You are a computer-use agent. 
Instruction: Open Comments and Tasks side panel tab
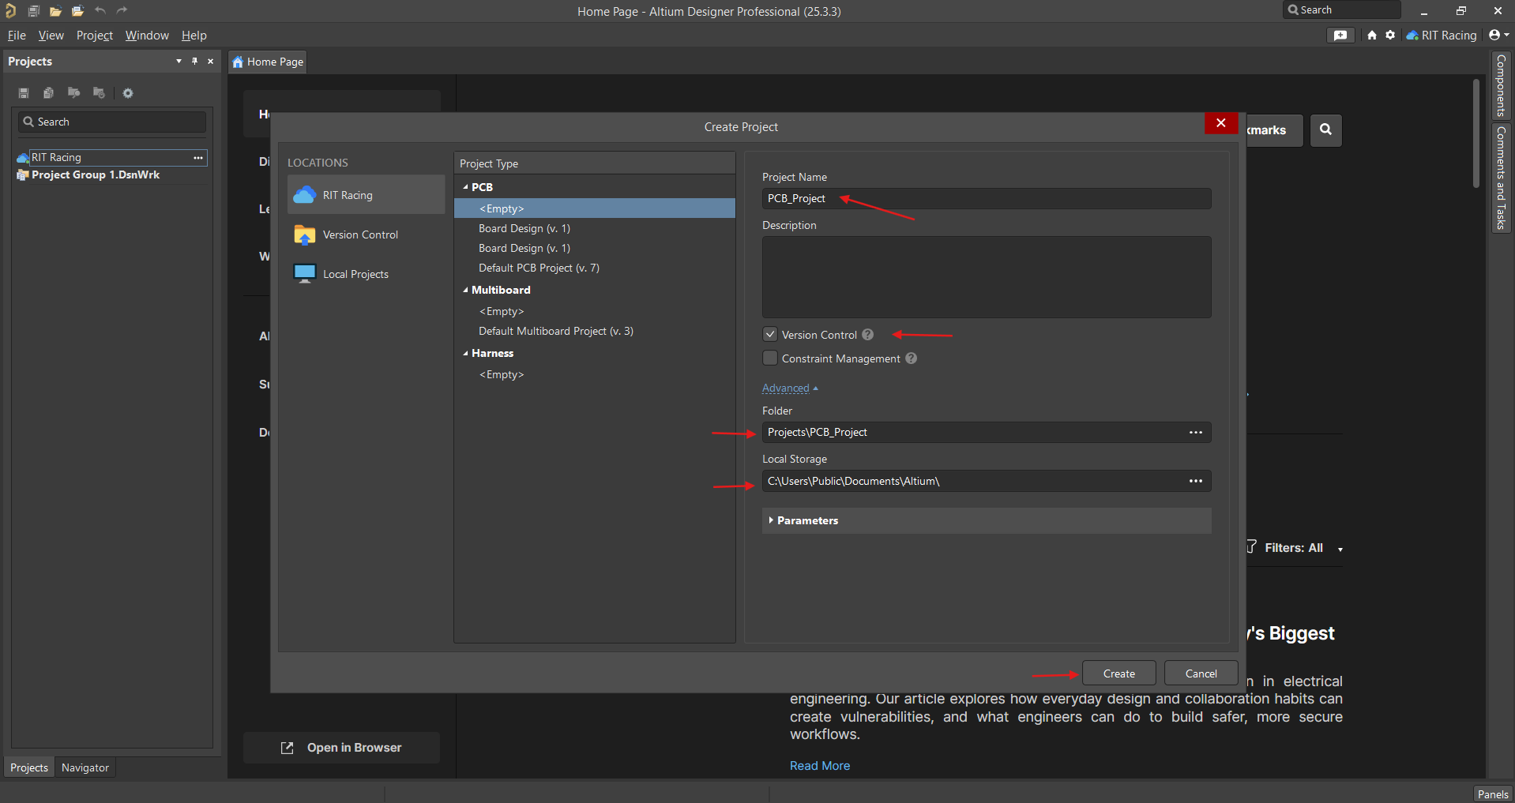click(x=1501, y=178)
